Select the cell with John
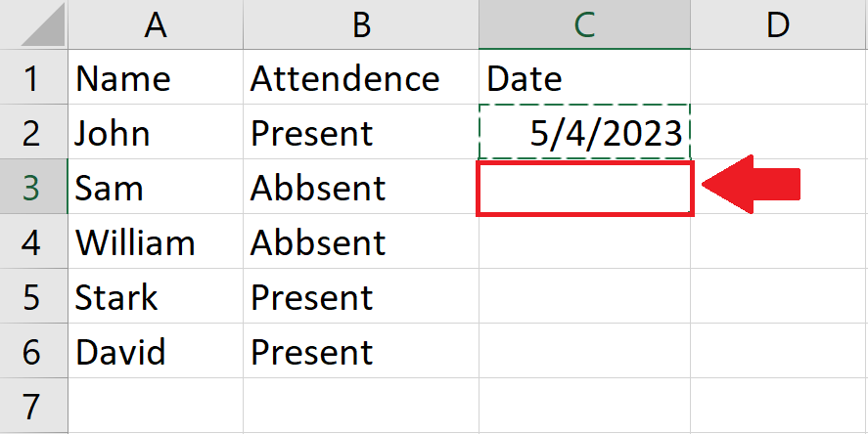The height and width of the screenshot is (434, 868). pyautogui.click(x=156, y=132)
